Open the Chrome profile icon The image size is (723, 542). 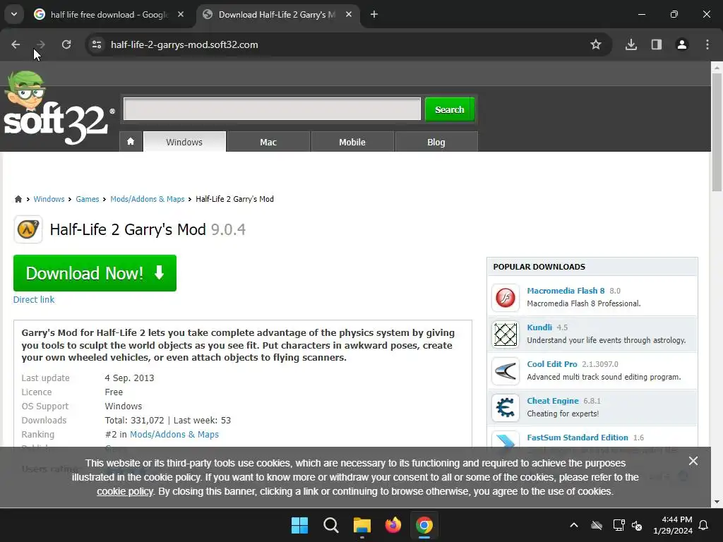coord(682,44)
